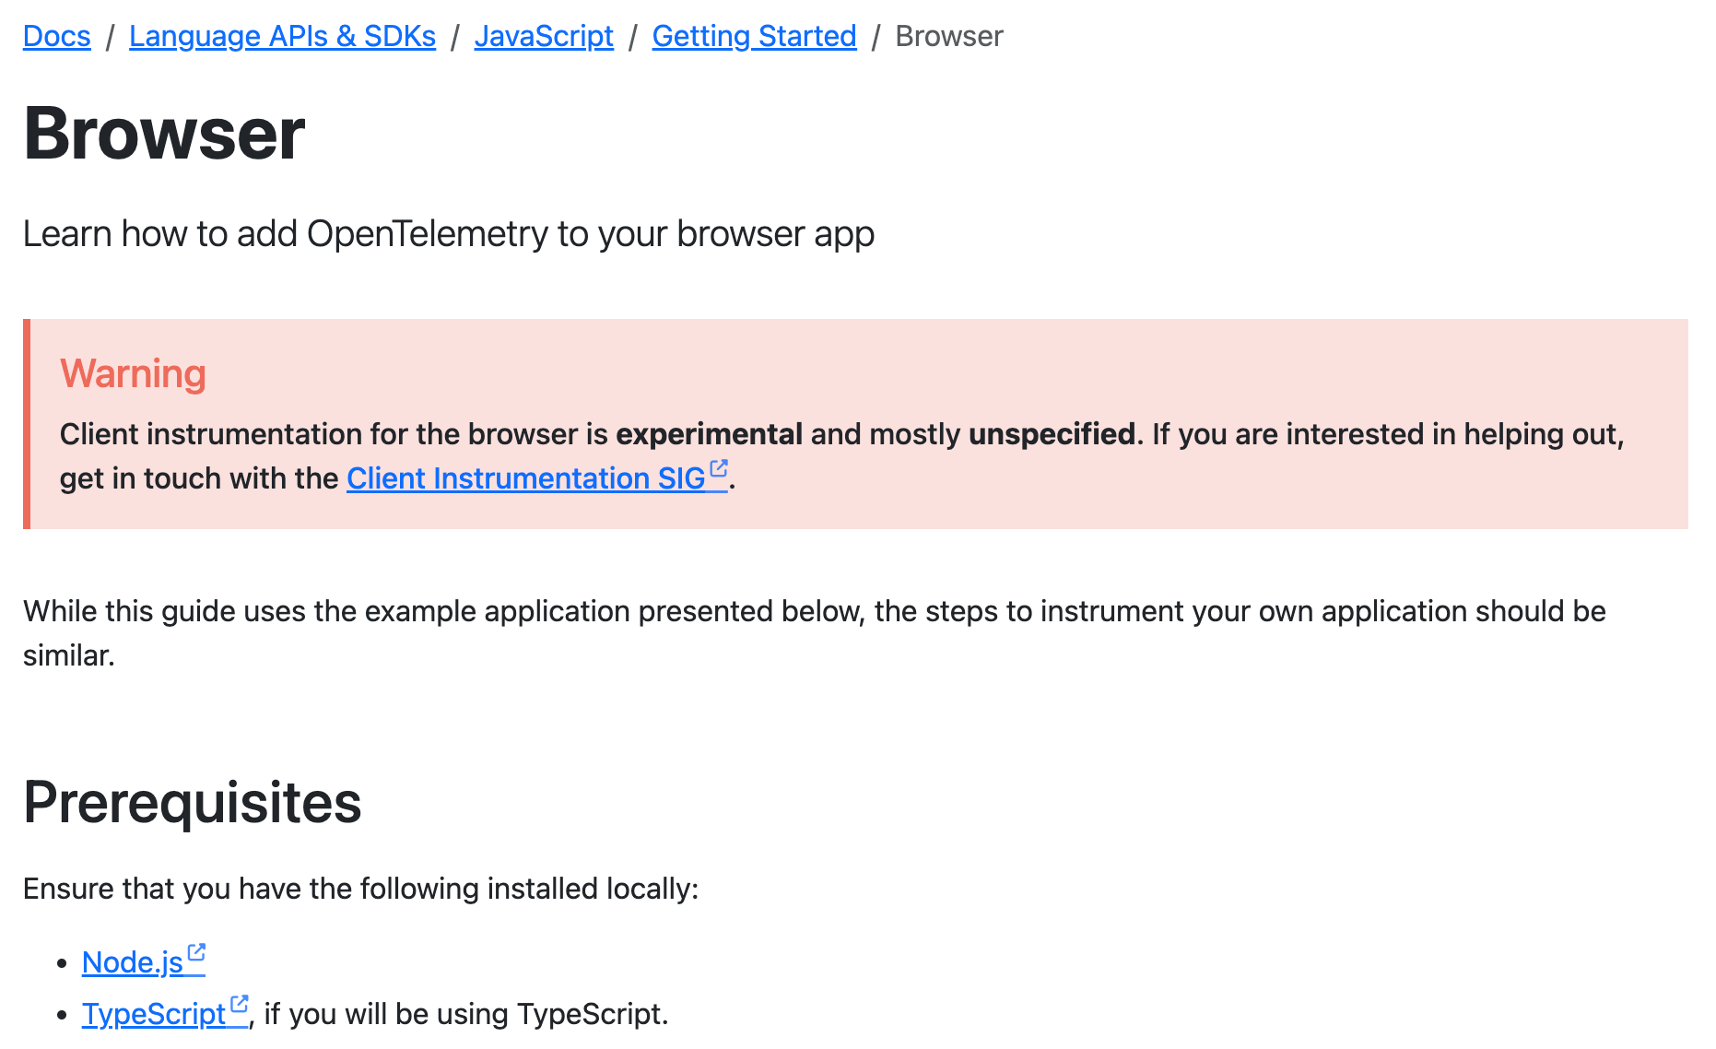The width and height of the screenshot is (1716, 1049).
Task: Click the red Warning heading
Action: [133, 373]
